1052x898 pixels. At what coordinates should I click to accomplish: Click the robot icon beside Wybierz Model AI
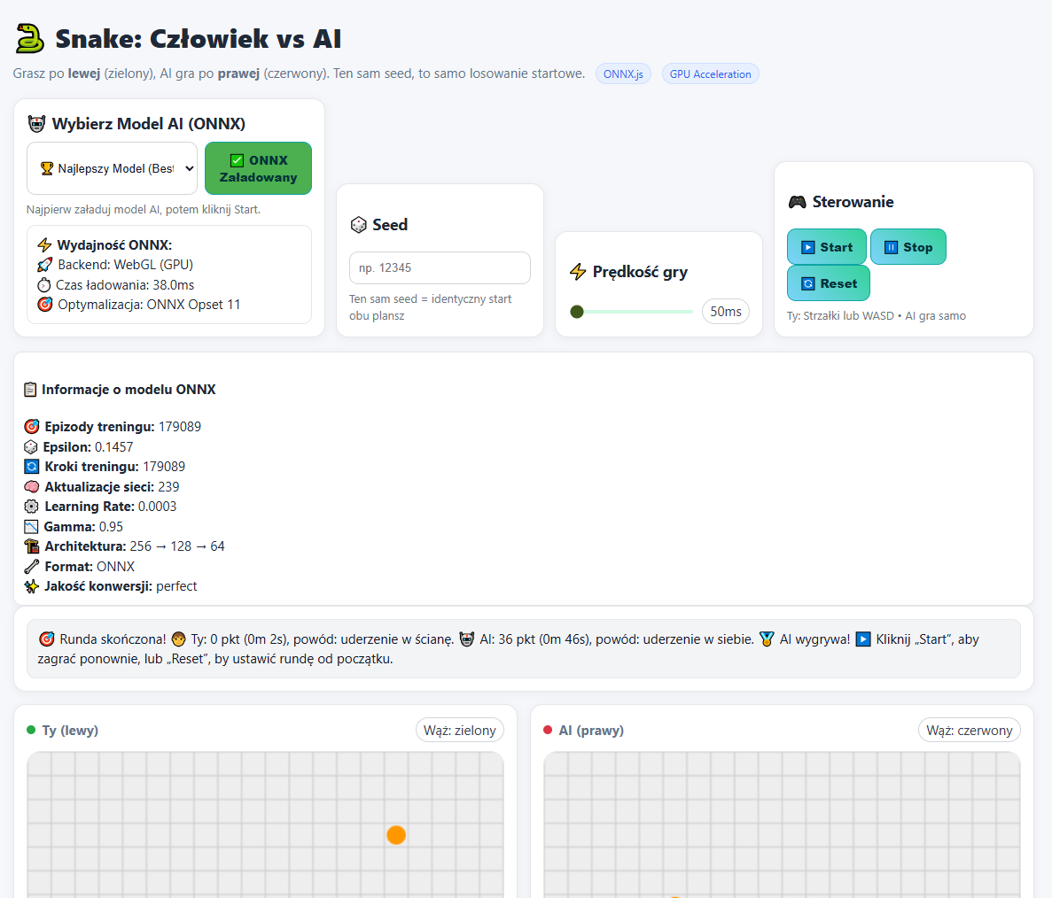[x=36, y=124]
